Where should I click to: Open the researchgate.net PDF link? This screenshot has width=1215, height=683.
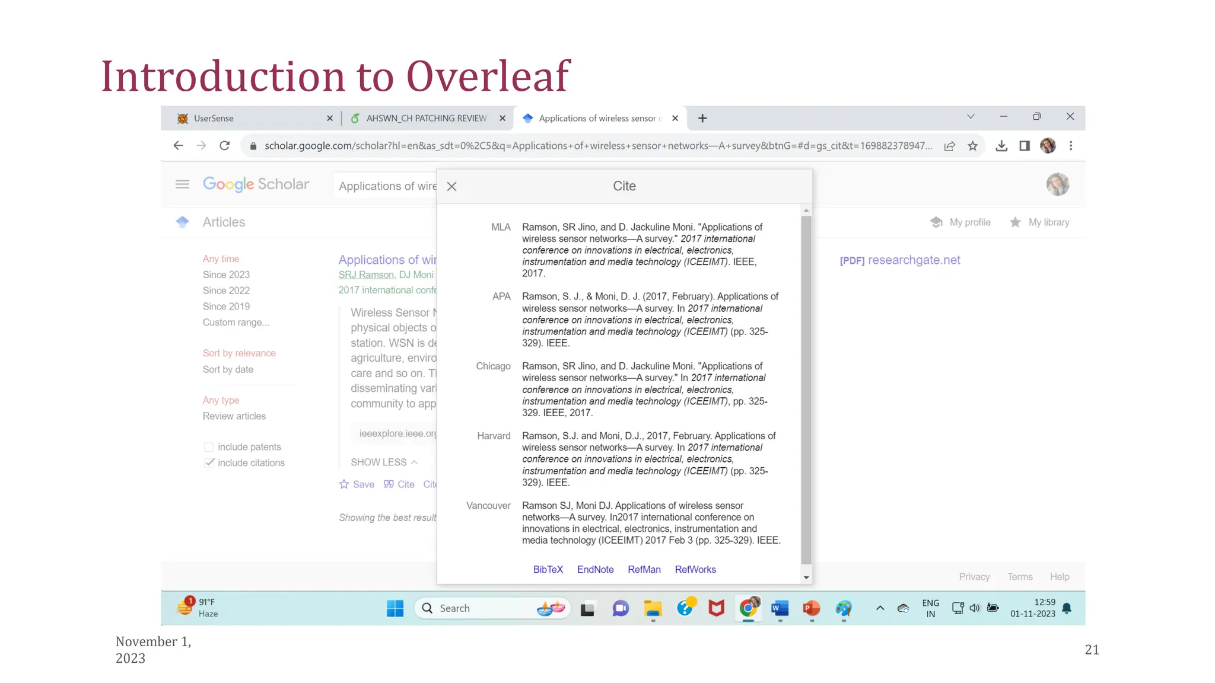(900, 260)
